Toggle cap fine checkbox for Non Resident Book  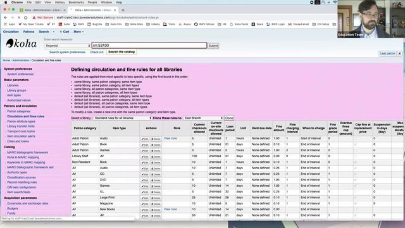click(x=356, y=162)
